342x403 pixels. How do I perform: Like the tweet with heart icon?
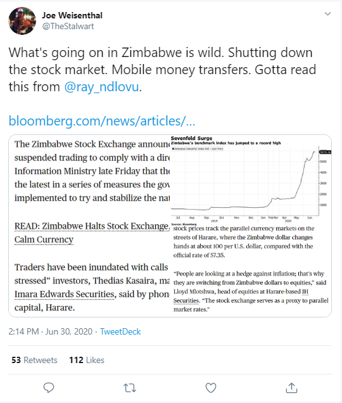point(211,388)
